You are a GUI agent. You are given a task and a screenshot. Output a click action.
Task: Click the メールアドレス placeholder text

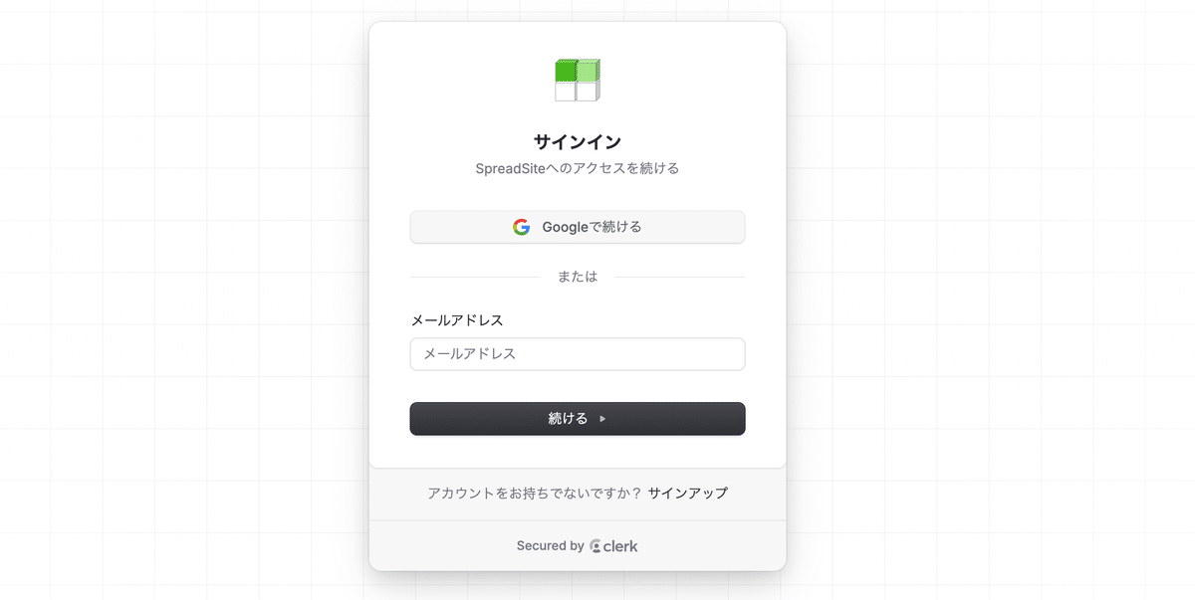point(470,354)
